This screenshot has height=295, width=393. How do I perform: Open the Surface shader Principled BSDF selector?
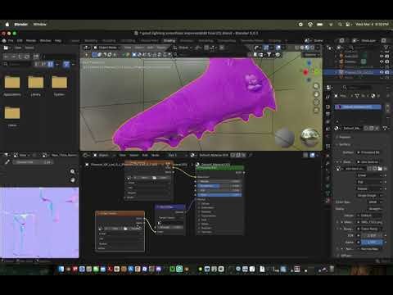[x=370, y=152]
